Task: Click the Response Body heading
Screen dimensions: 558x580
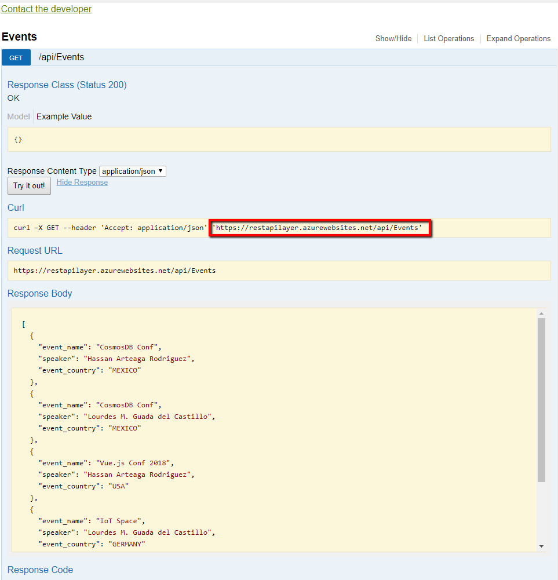Action: (39, 293)
